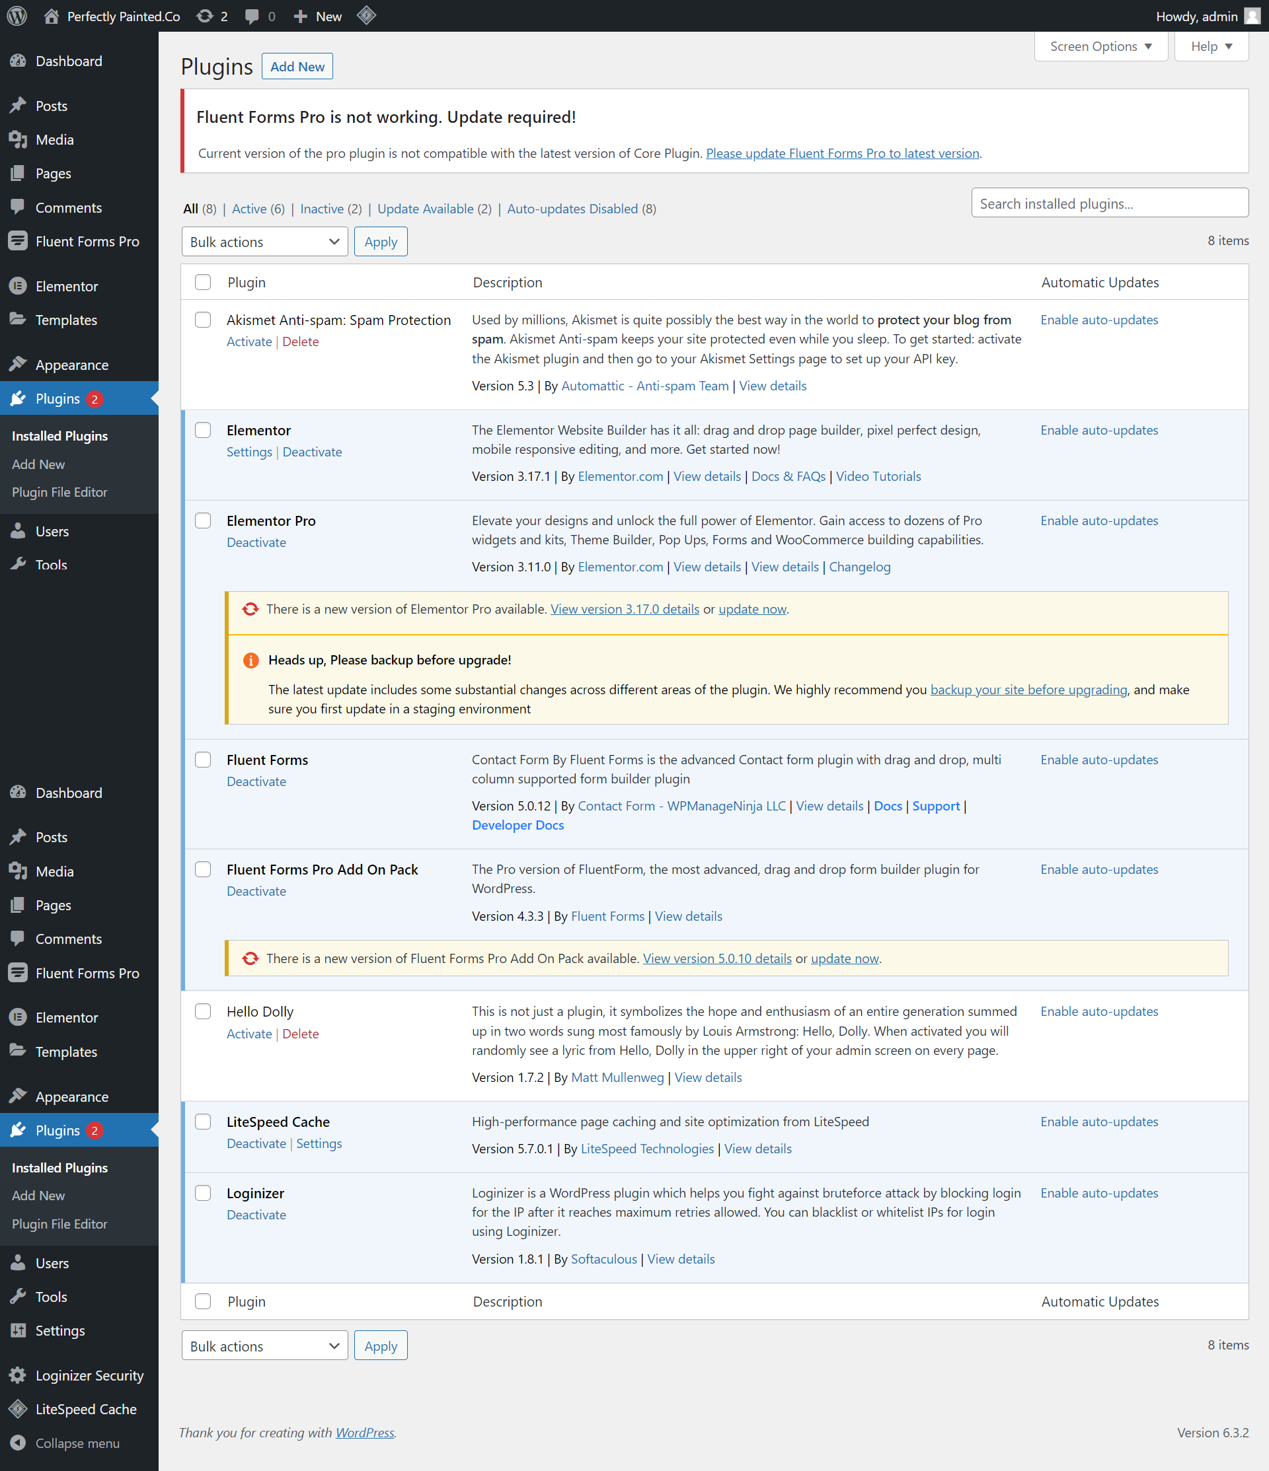Click the update icon in Fluent Forms Pro Add On notice
Image resolution: width=1269 pixels, height=1471 pixels.
pyautogui.click(x=250, y=958)
